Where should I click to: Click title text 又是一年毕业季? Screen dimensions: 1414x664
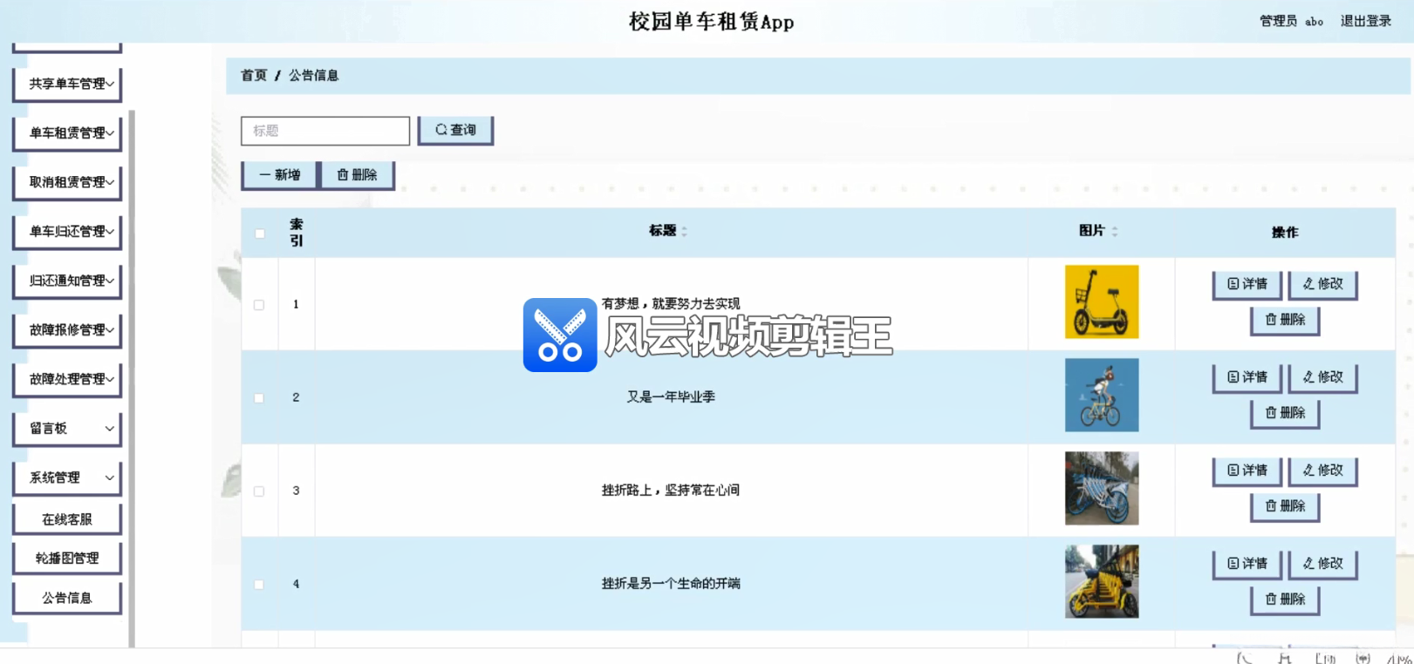[671, 397]
